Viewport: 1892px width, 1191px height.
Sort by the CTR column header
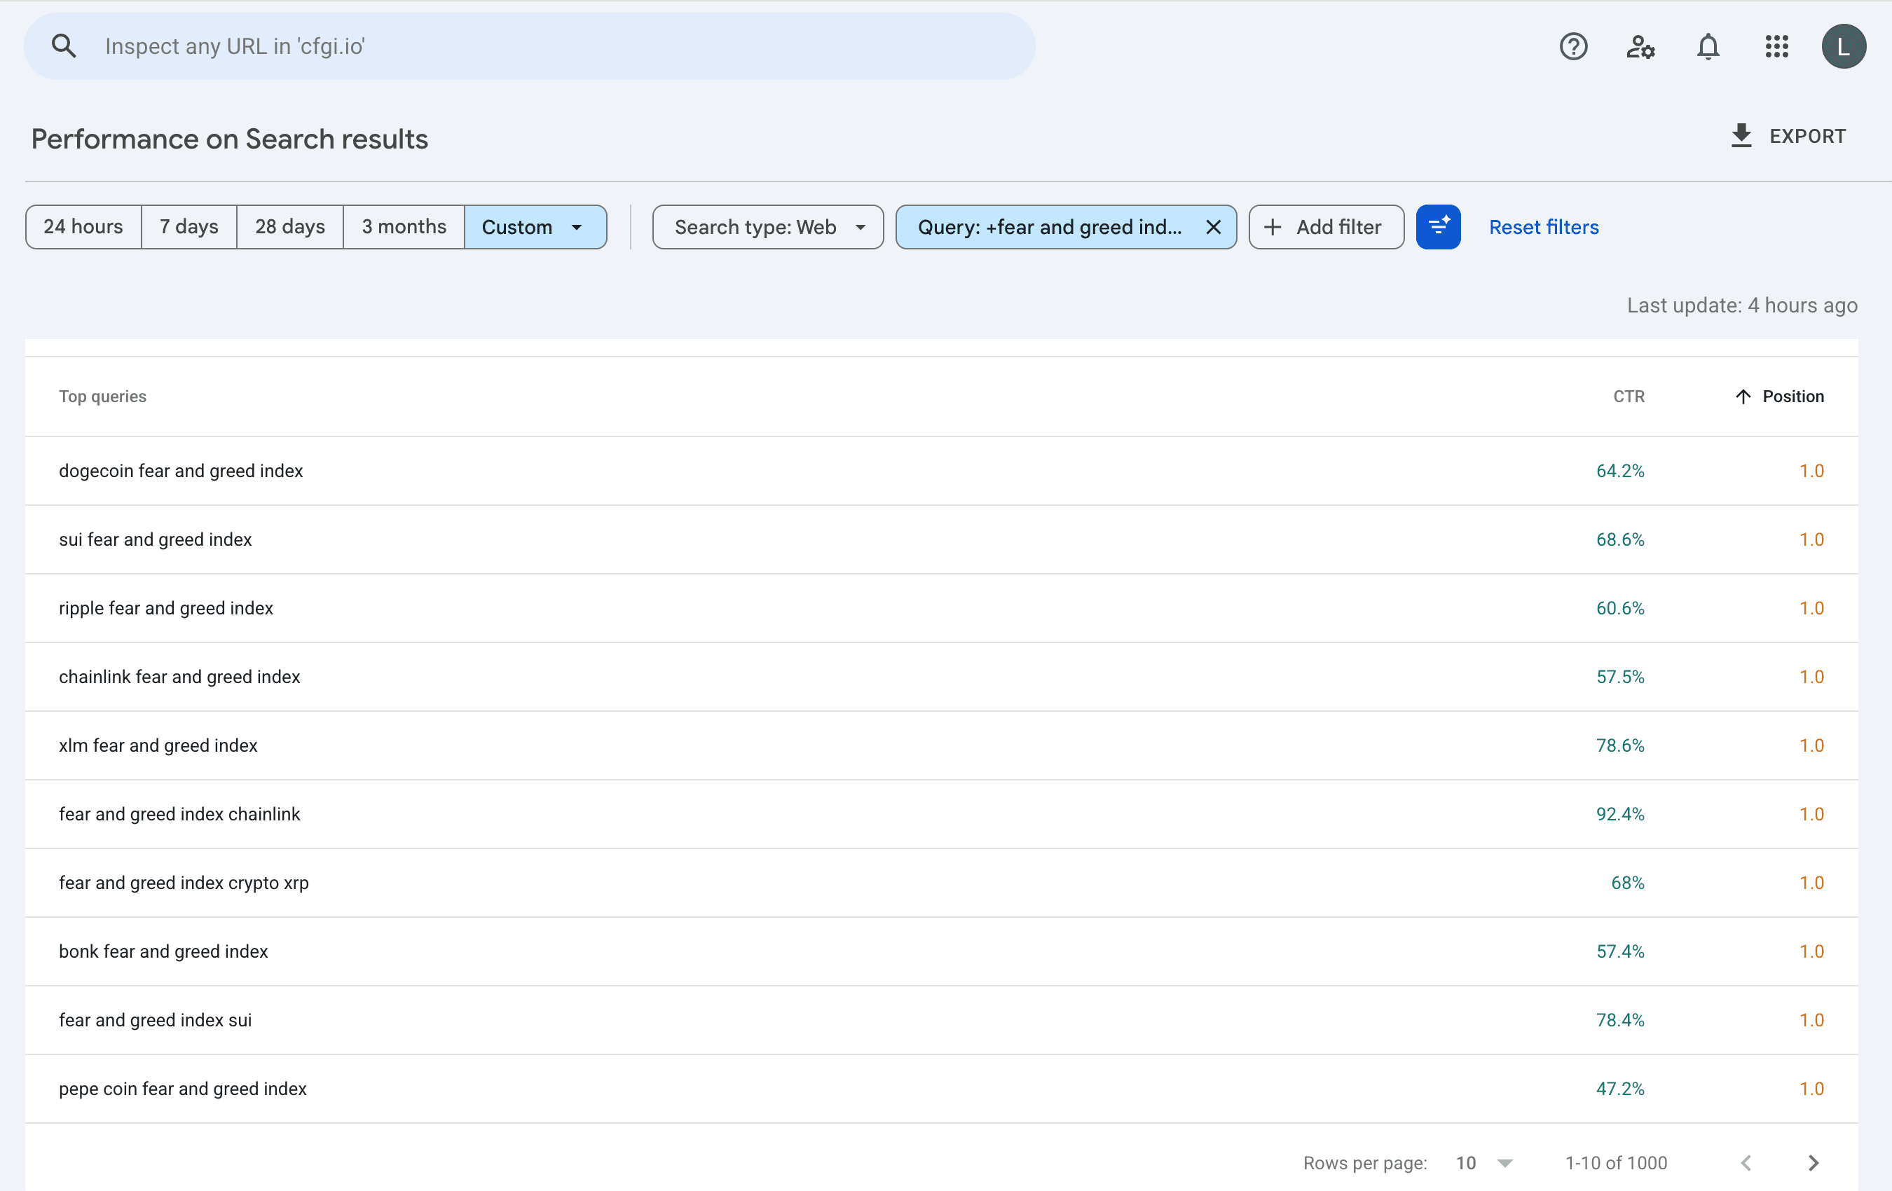coord(1628,396)
